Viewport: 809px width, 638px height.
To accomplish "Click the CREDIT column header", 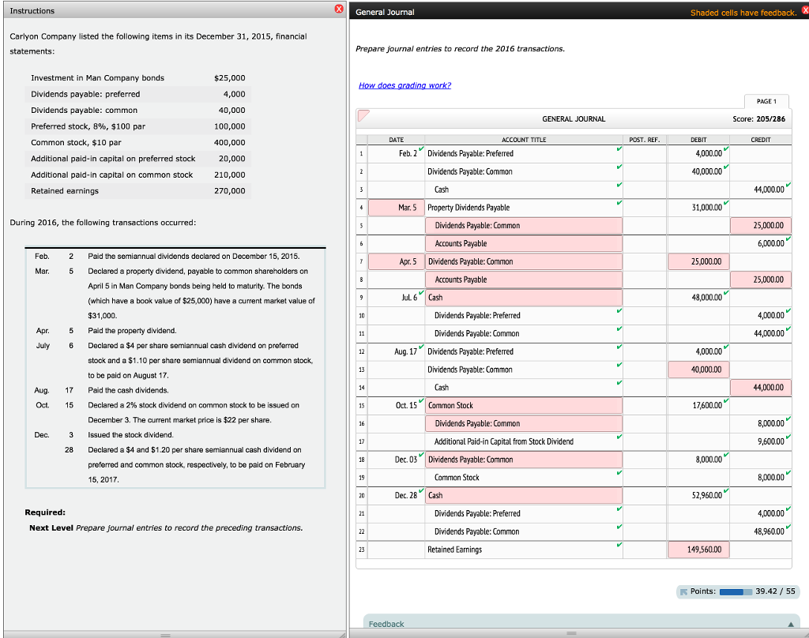I will coord(761,140).
